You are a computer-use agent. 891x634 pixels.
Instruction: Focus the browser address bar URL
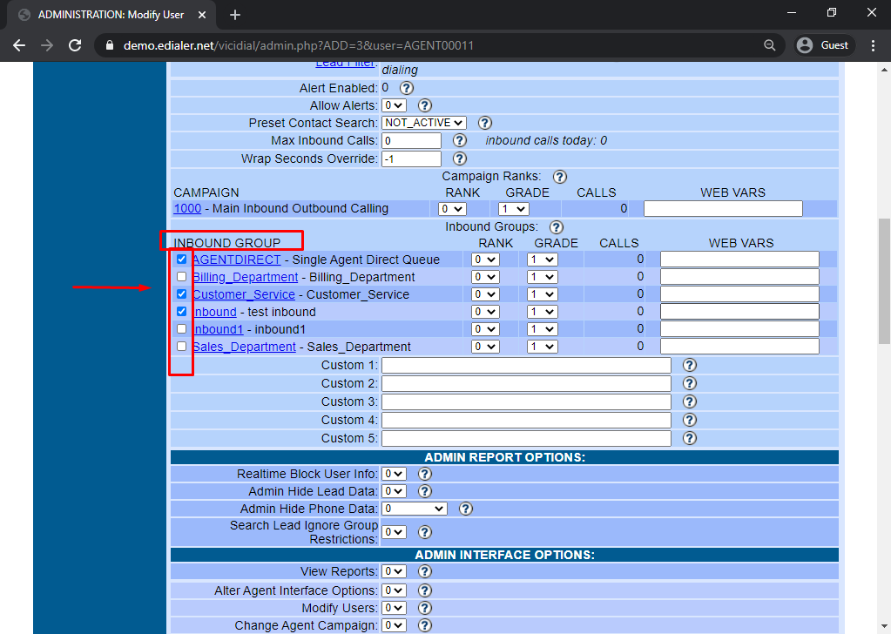pyautogui.click(x=299, y=45)
